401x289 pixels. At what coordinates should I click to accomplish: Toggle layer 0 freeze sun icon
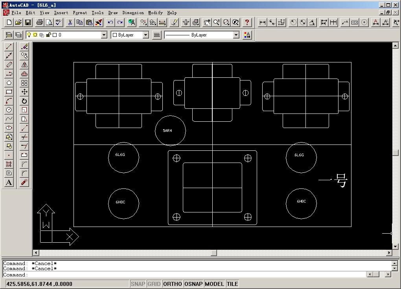[35, 35]
